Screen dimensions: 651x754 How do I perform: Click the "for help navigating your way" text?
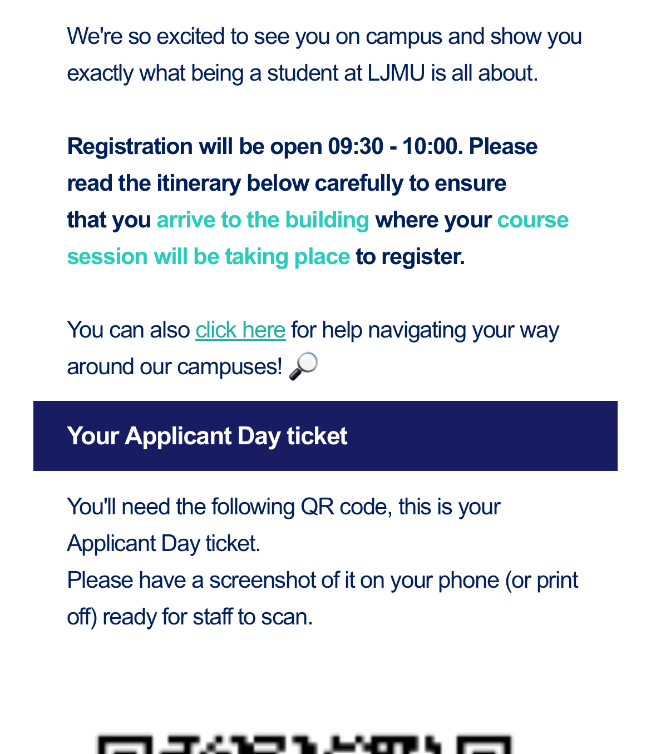(425, 330)
